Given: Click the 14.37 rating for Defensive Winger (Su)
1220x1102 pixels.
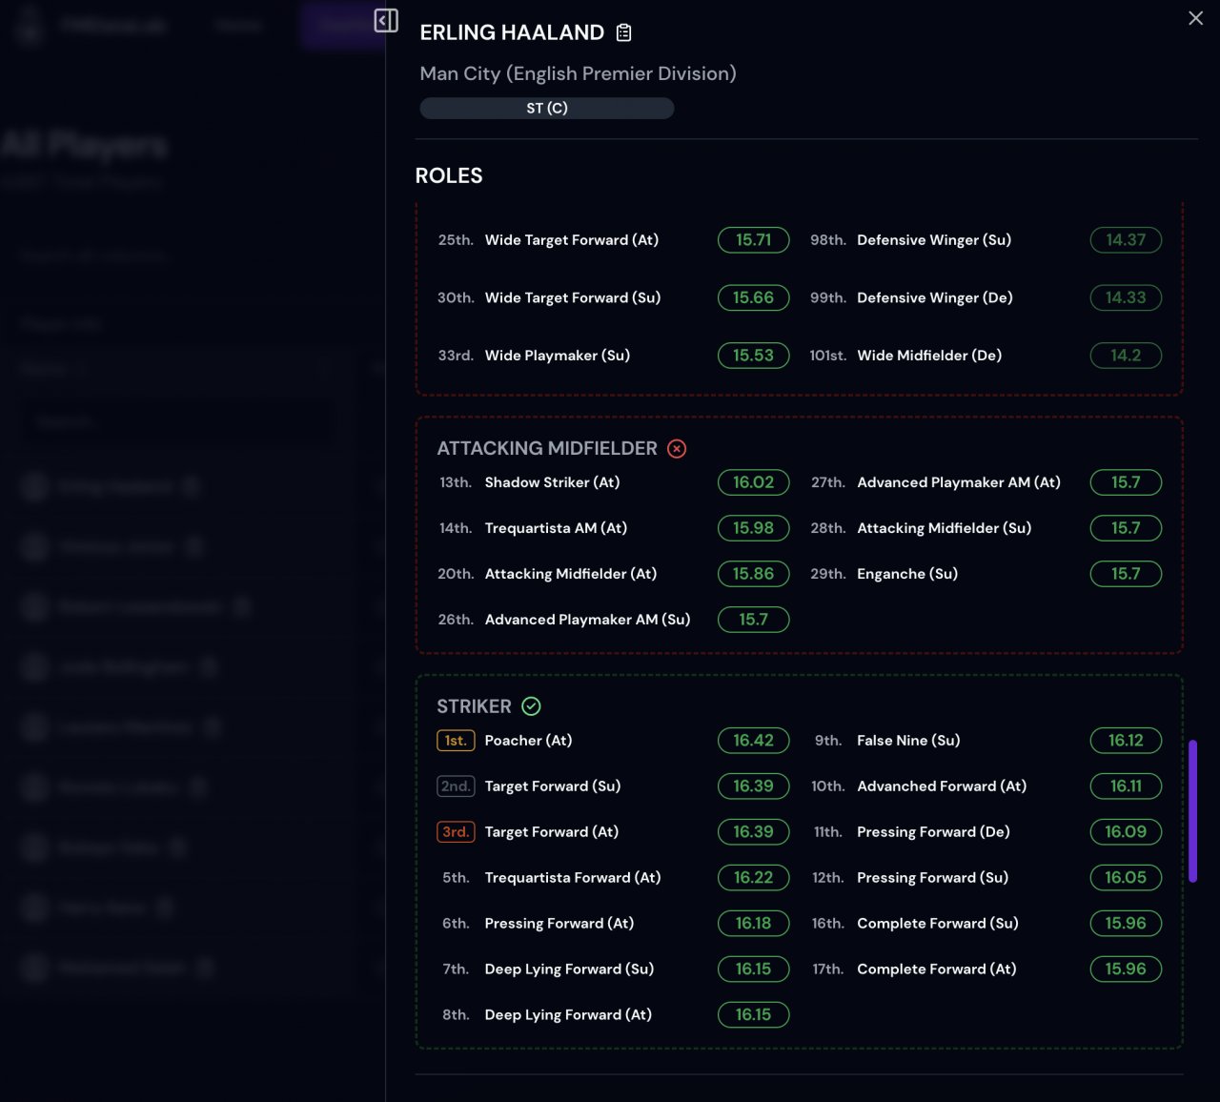Looking at the screenshot, I should (1126, 240).
